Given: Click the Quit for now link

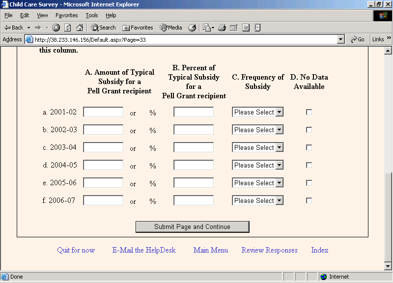Looking at the screenshot, I should [x=76, y=250].
